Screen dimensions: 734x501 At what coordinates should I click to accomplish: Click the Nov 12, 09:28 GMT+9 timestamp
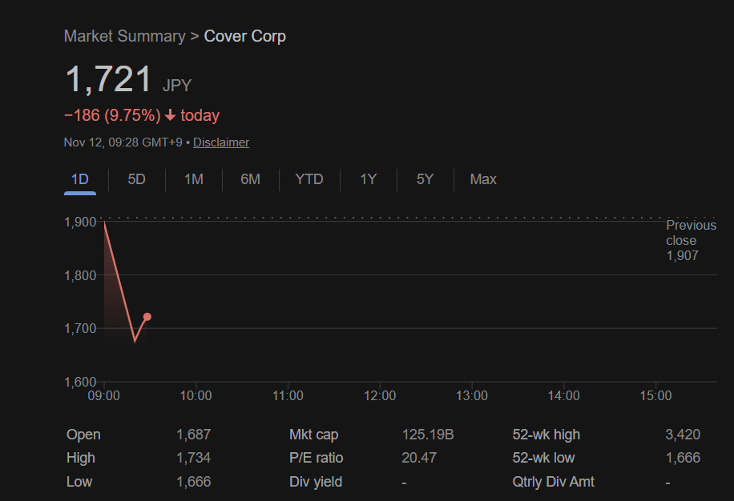pyautogui.click(x=123, y=142)
